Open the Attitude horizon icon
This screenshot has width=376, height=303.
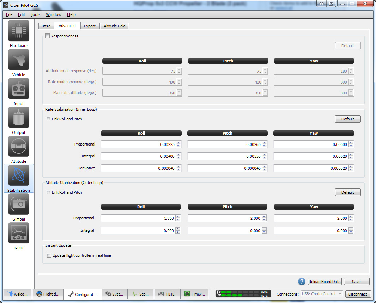point(19,147)
